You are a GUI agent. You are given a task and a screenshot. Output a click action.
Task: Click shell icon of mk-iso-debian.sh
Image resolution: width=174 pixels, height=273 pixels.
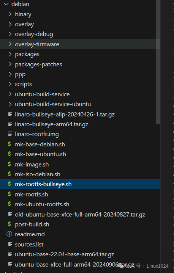(9, 174)
